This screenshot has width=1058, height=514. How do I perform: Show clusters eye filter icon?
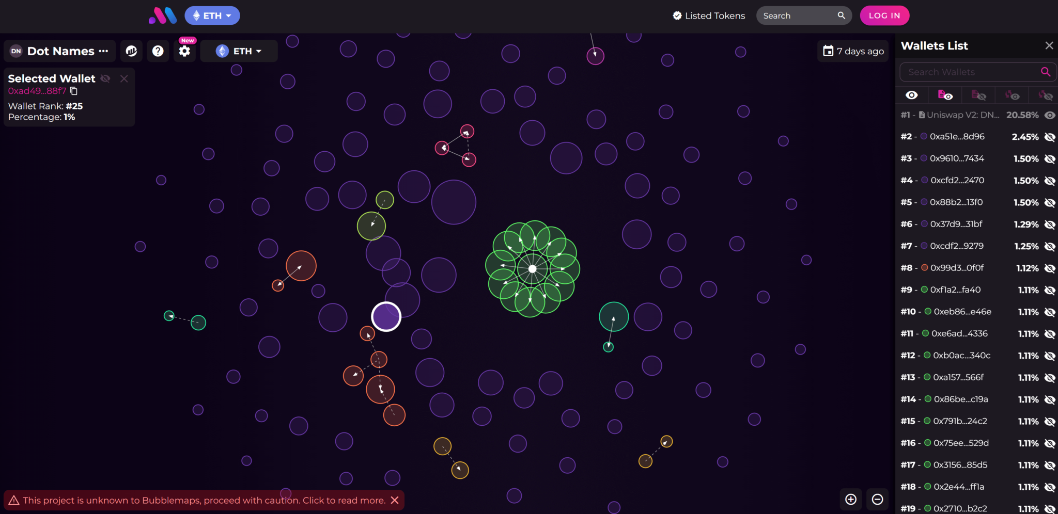point(1013,95)
